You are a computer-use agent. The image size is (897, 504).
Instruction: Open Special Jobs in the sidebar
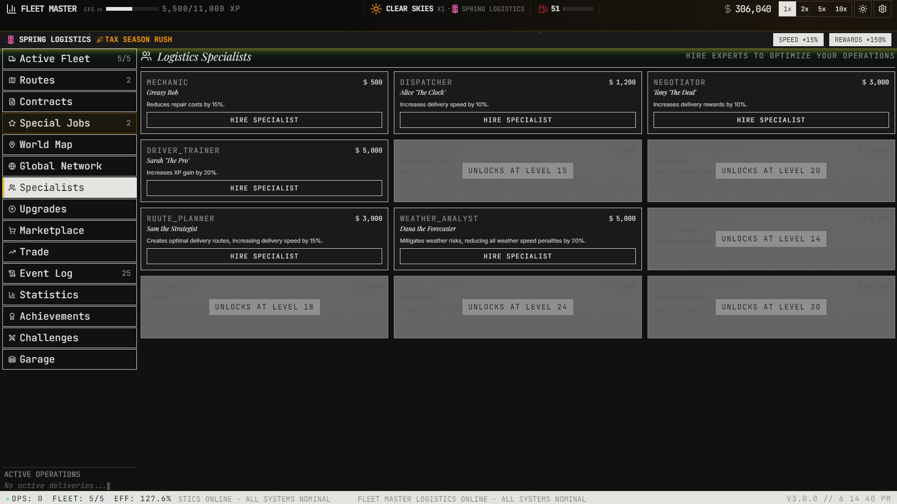[70, 123]
